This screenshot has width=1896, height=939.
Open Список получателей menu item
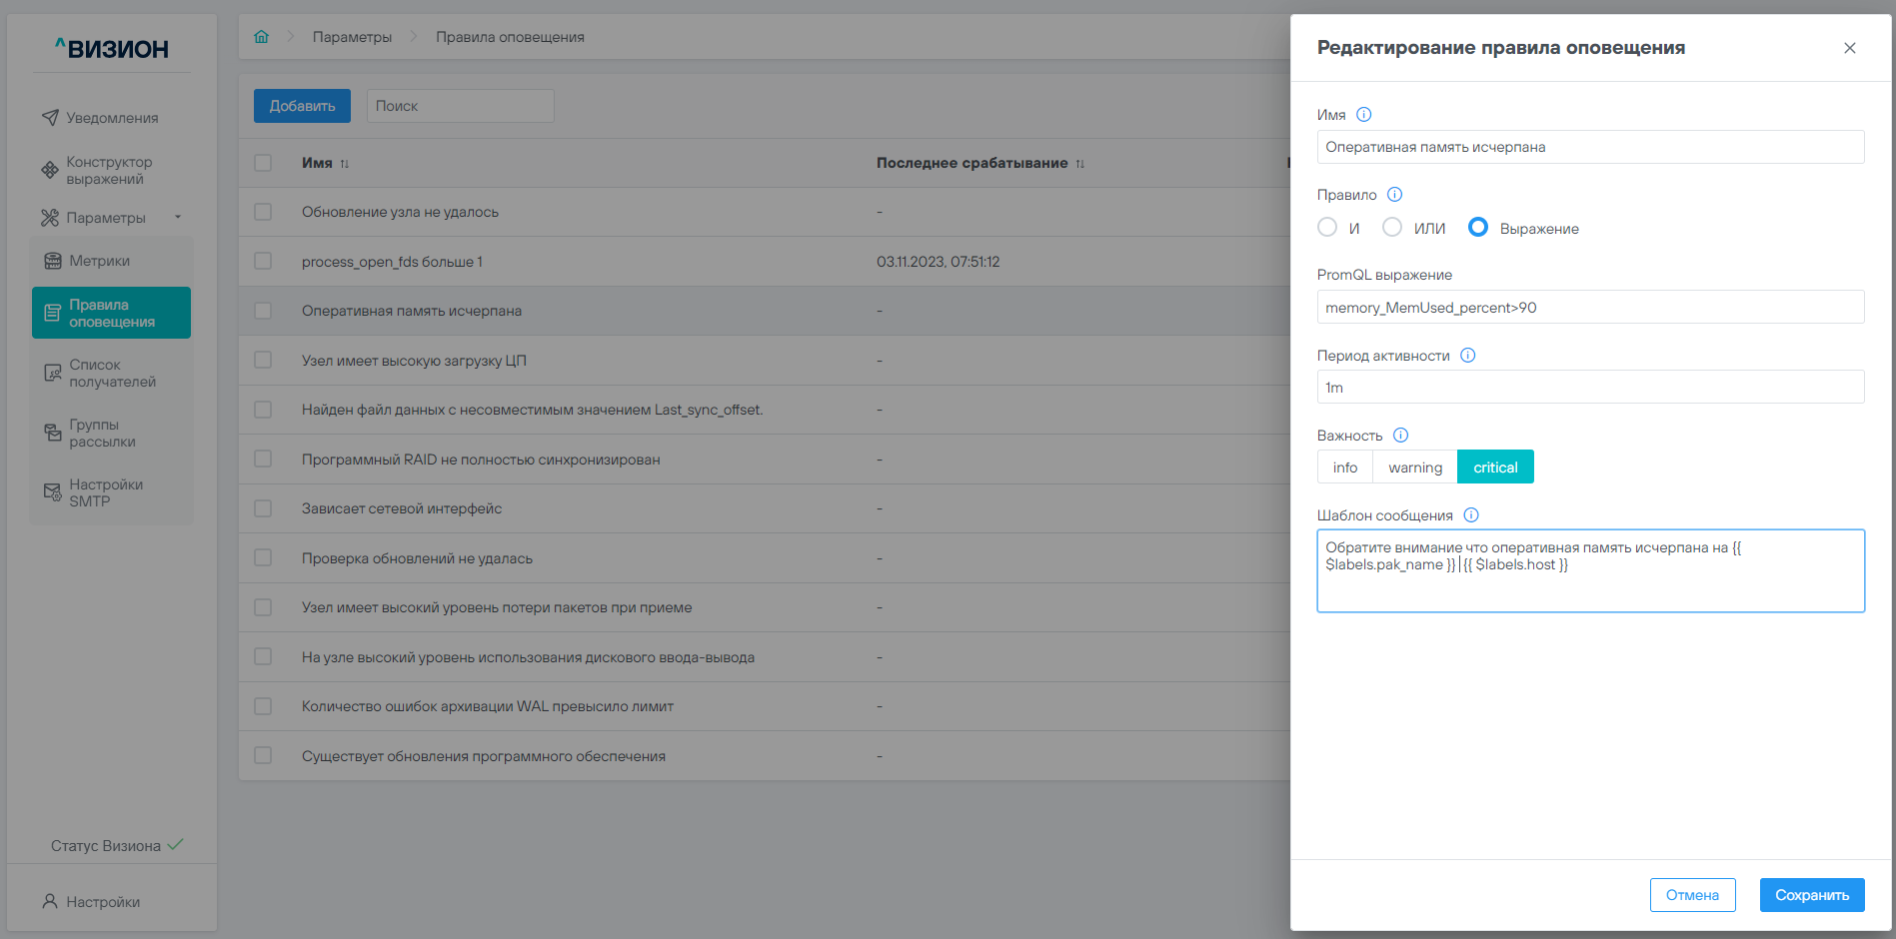(112, 374)
